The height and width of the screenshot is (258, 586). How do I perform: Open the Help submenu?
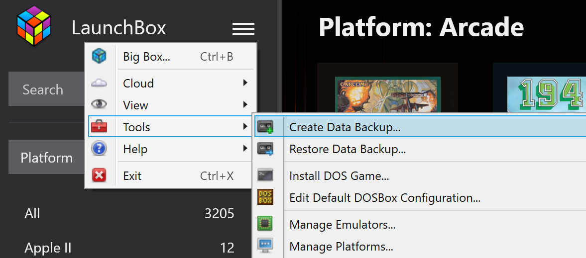pos(171,149)
